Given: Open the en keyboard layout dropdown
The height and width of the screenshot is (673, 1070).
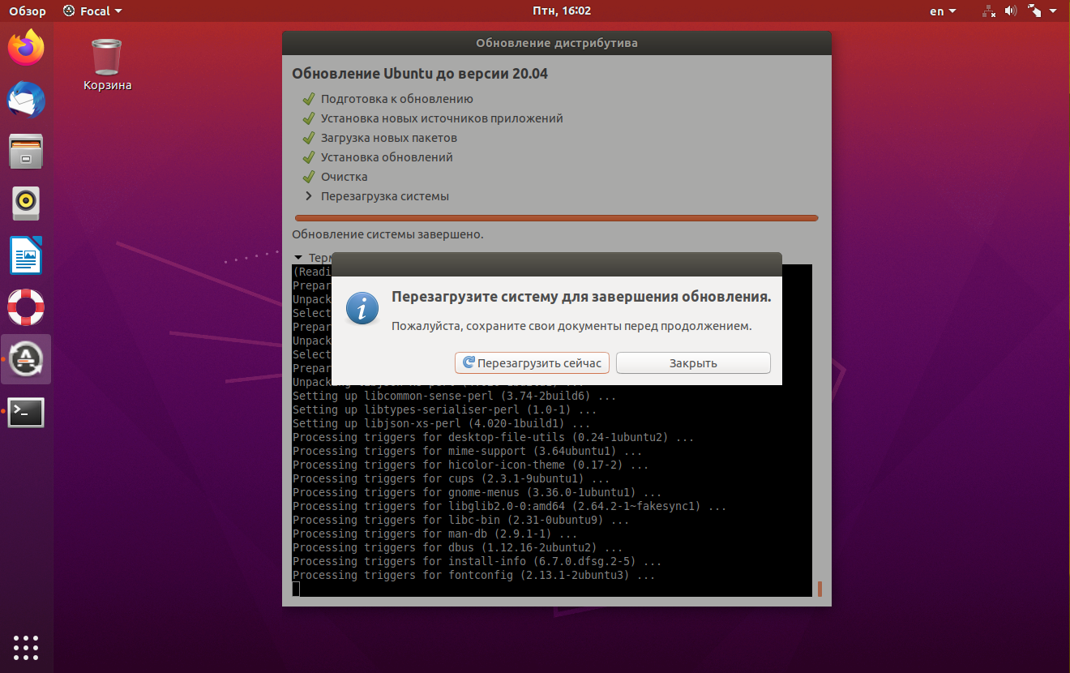Looking at the screenshot, I should coord(942,11).
